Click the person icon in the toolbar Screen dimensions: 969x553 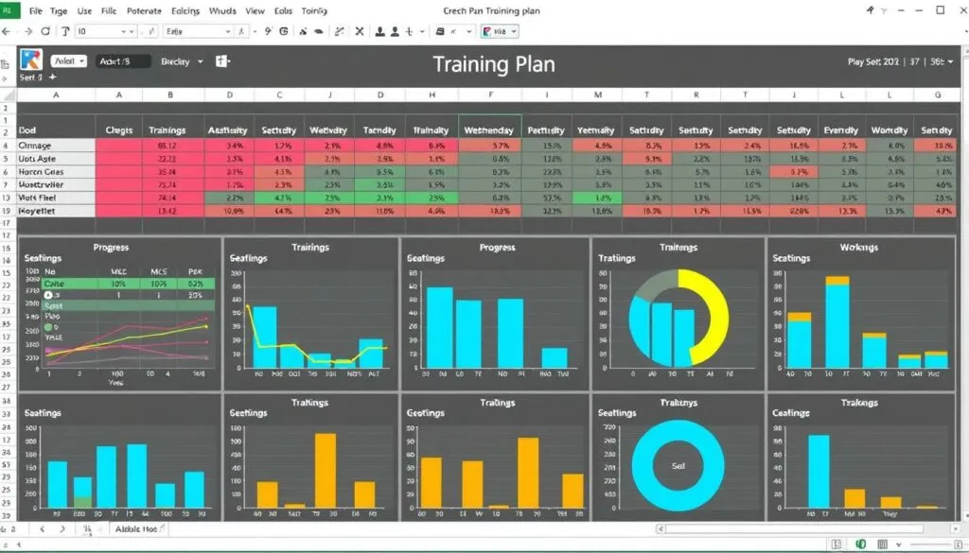click(380, 31)
